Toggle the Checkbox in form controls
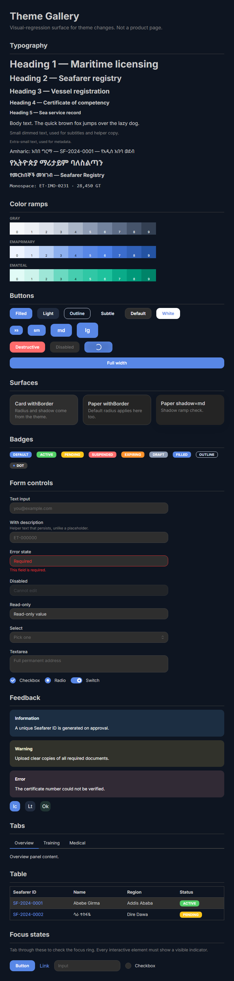The width and height of the screenshot is (234, 981). [x=13, y=680]
